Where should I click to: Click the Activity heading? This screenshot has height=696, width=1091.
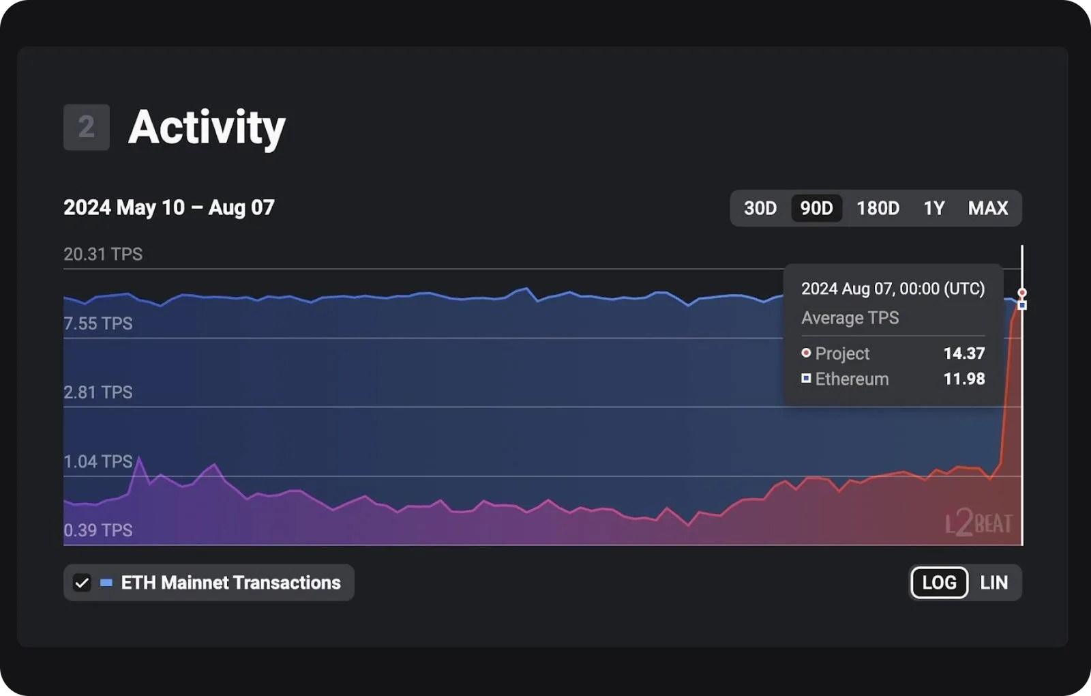click(x=207, y=128)
